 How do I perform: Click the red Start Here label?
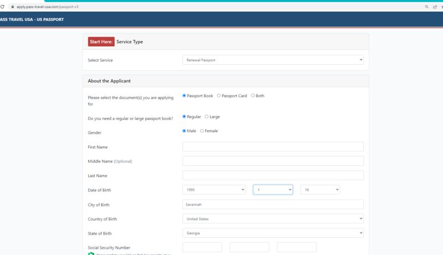coord(101,41)
